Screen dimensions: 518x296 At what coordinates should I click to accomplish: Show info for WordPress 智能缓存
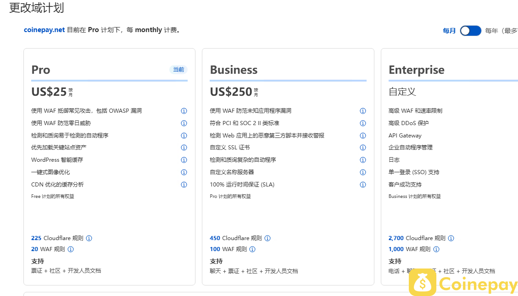pos(184,160)
